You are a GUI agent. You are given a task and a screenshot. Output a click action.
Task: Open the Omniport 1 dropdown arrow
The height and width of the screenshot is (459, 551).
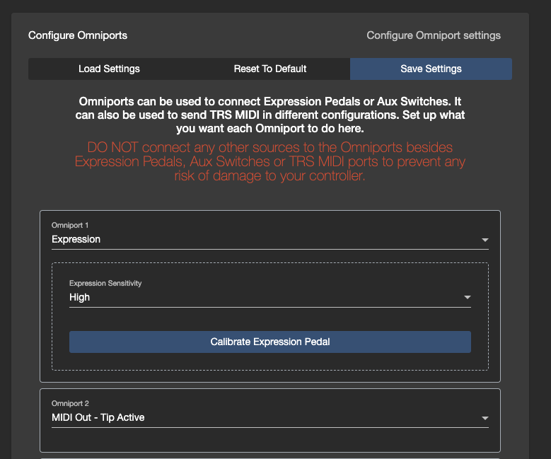(x=485, y=240)
